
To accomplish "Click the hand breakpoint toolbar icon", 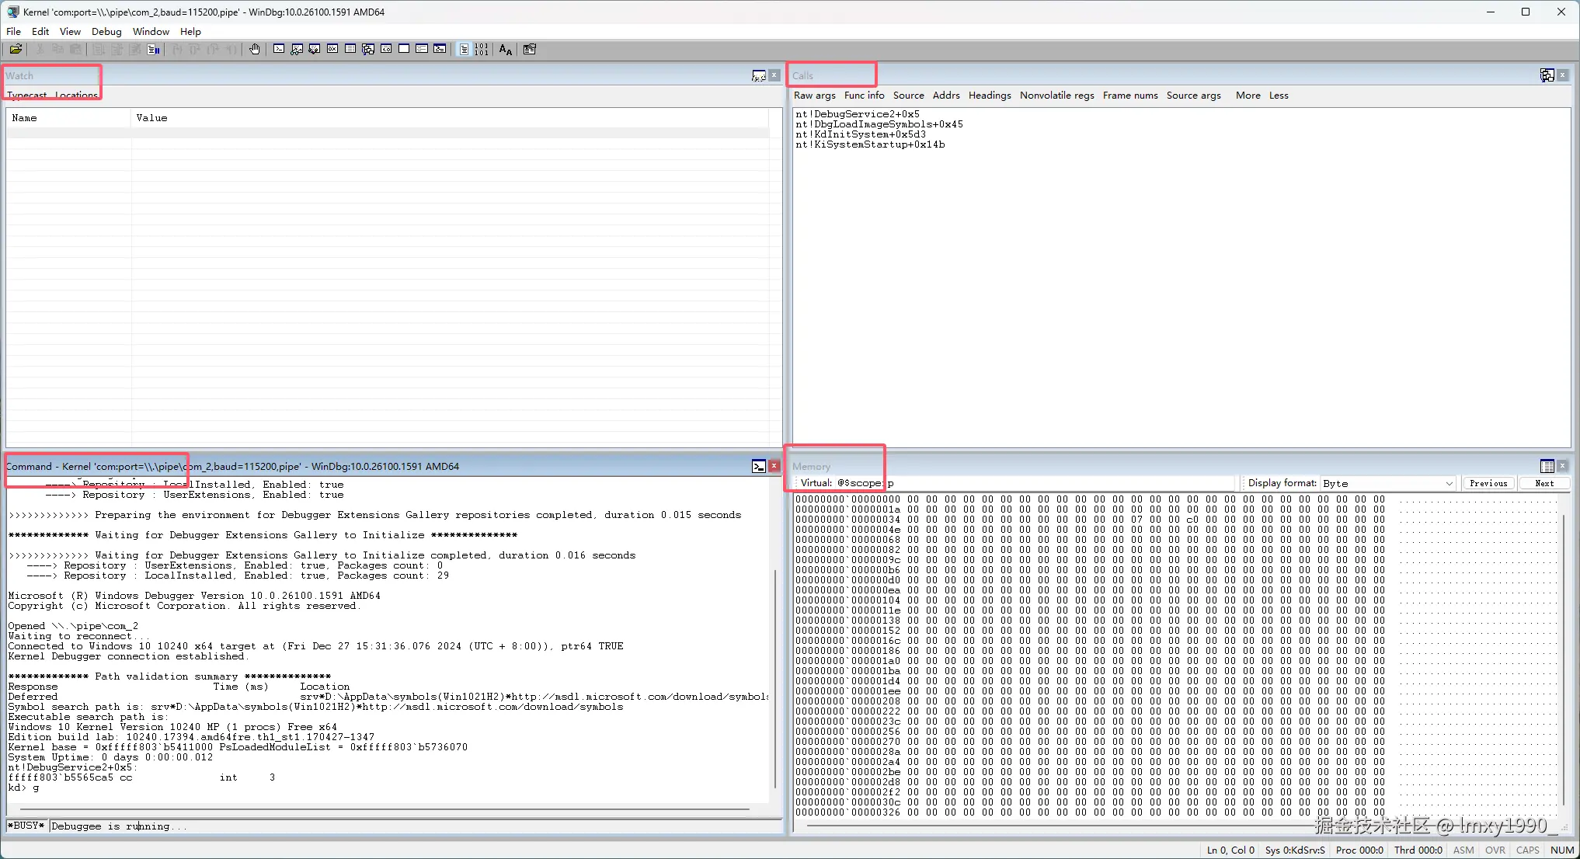I will [x=255, y=49].
